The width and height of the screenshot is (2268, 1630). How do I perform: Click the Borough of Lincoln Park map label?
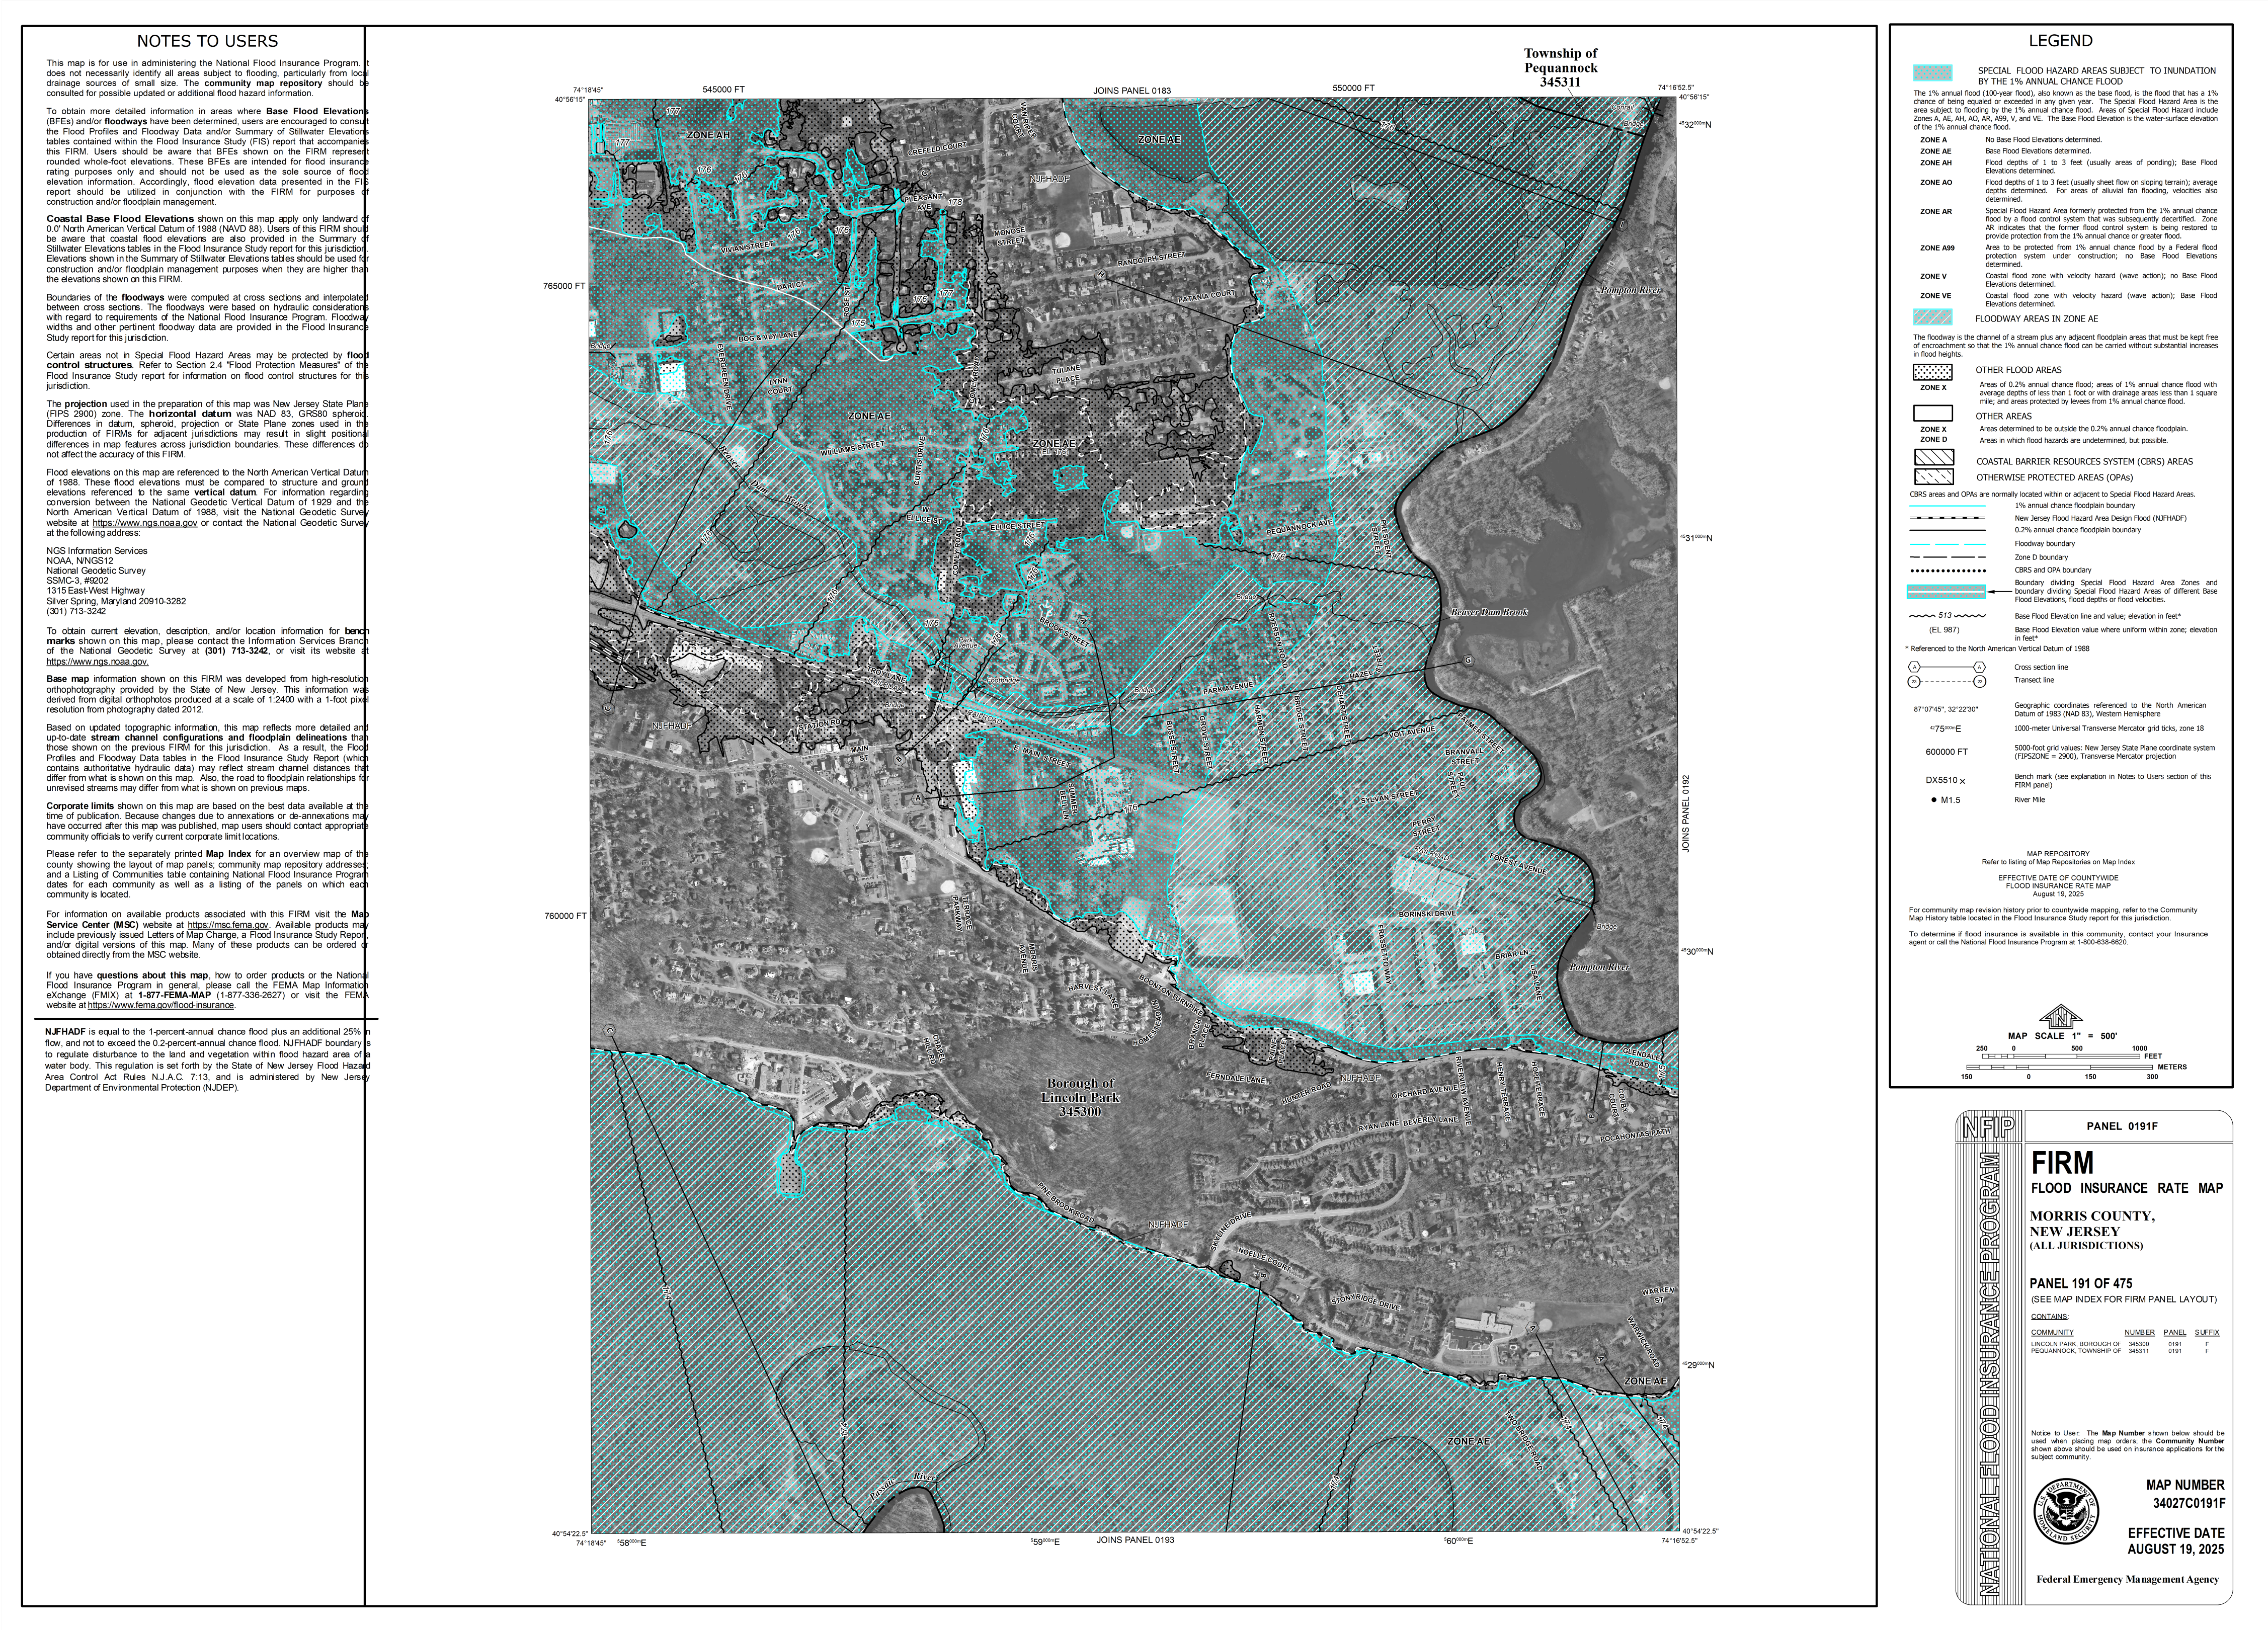point(1080,1097)
